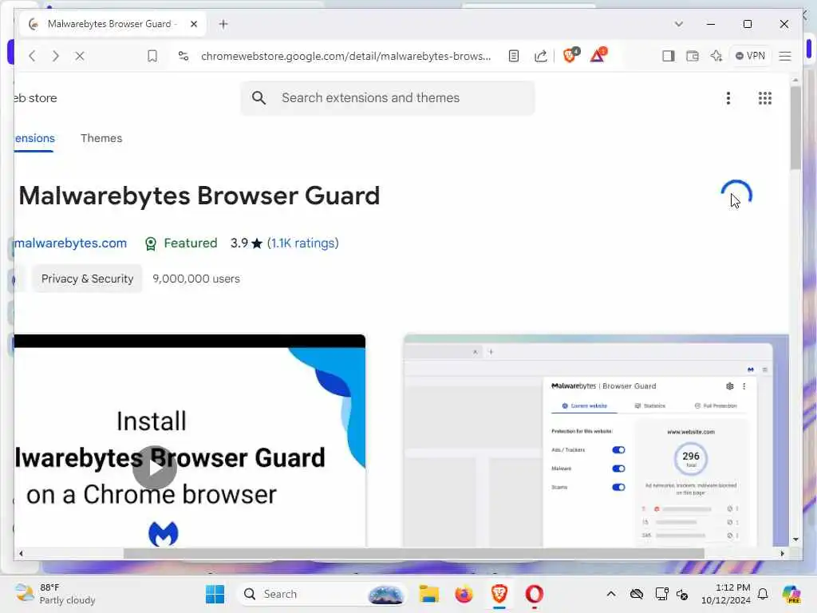The width and height of the screenshot is (817, 613).
Task: Switch to the Themes tab
Action: coord(101,138)
